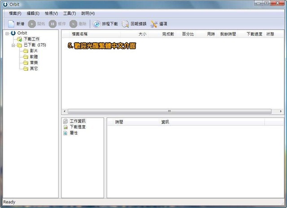
Task: Open the 工具(T) menu
Action: [x=70, y=13]
